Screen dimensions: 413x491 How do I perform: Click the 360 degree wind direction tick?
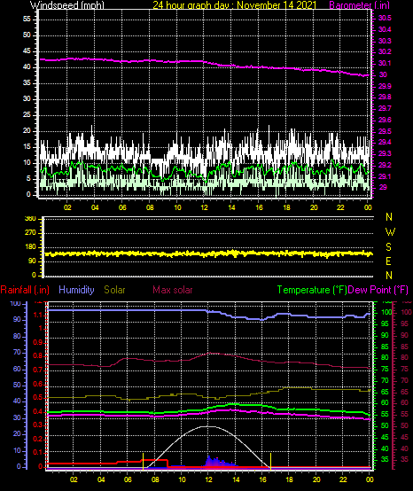click(30, 219)
